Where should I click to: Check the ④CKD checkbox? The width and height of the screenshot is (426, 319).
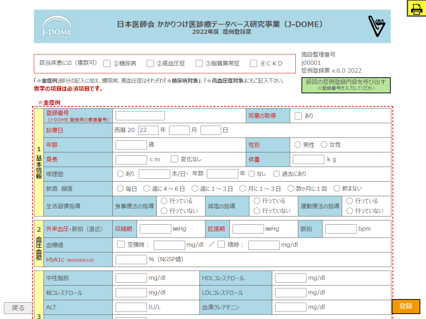coord(254,63)
